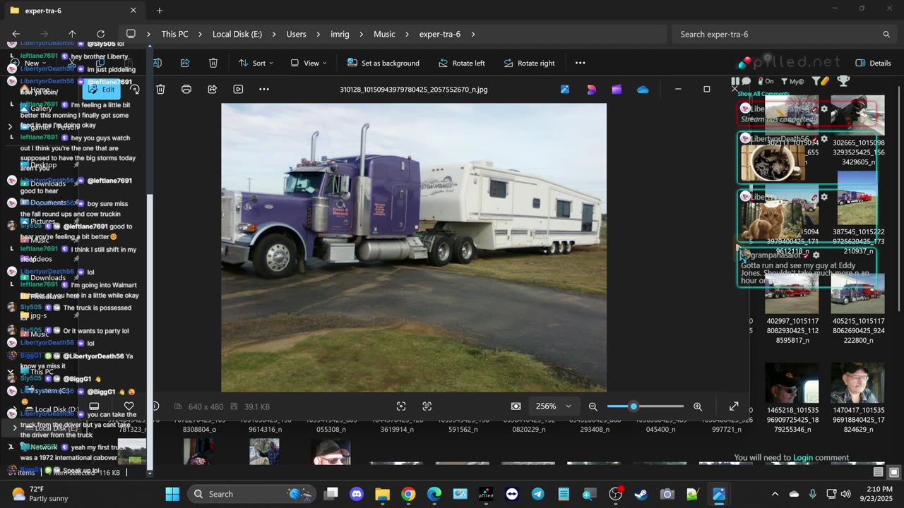The width and height of the screenshot is (904, 508).
Task: Add a new Explorer tab
Action: [x=160, y=11]
